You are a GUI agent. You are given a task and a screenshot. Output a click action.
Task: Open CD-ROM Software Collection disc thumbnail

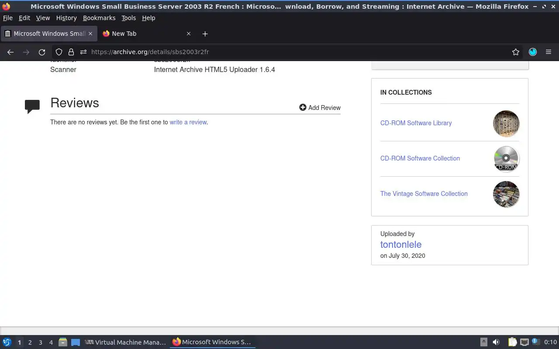(506, 159)
